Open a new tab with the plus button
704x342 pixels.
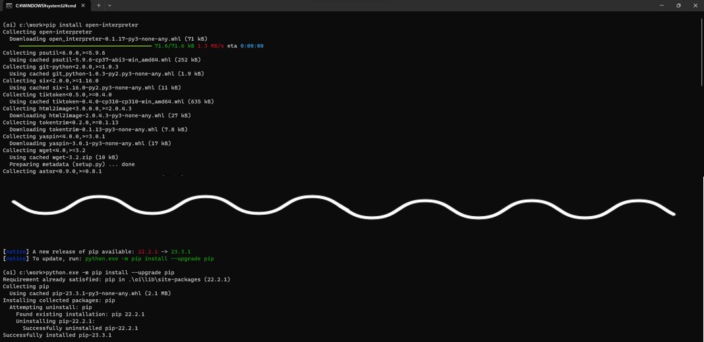click(x=99, y=5)
